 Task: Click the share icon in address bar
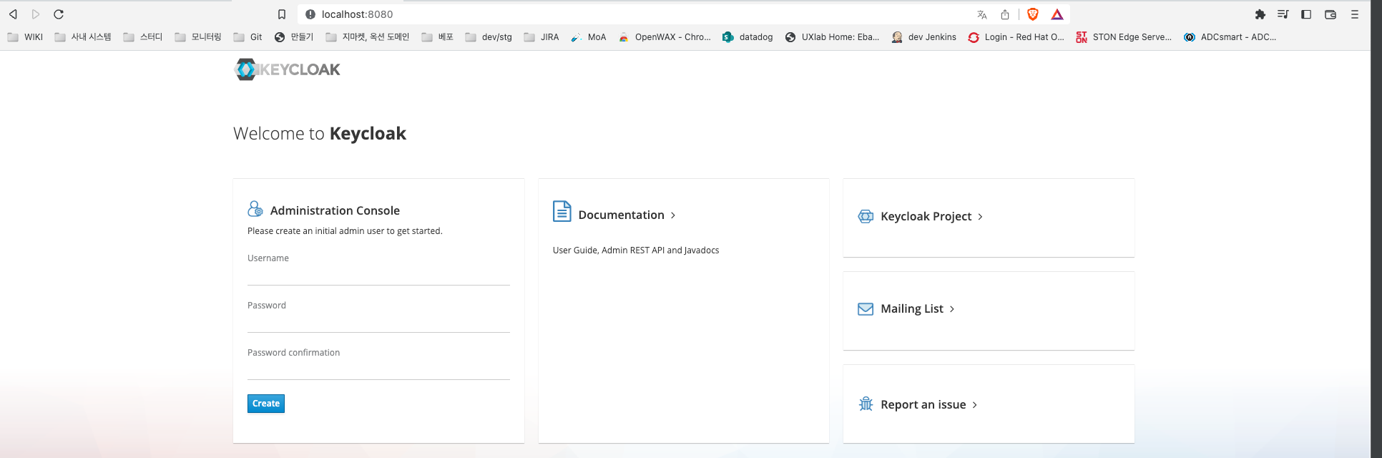pos(1005,14)
